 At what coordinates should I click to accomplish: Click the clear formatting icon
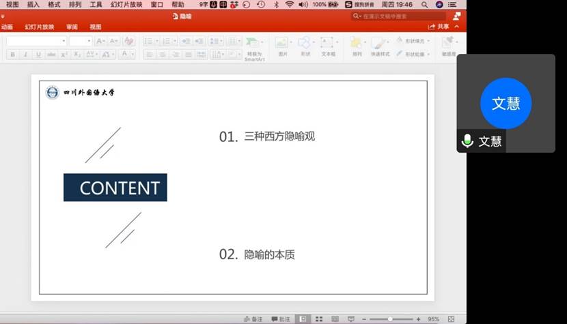point(129,41)
